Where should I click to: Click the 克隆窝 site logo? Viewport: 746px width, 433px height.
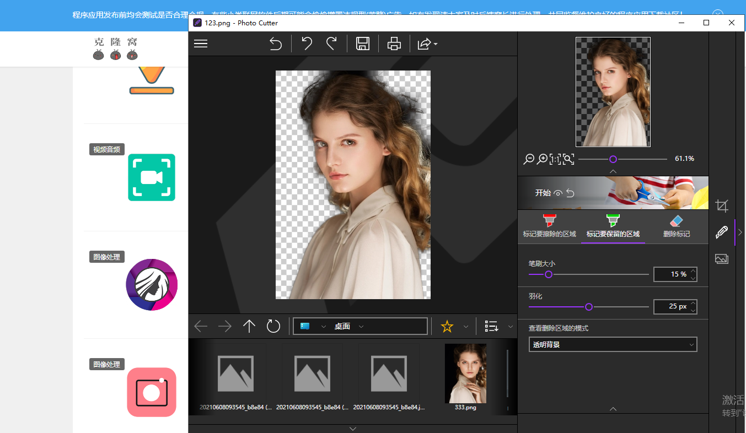click(x=115, y=48)
